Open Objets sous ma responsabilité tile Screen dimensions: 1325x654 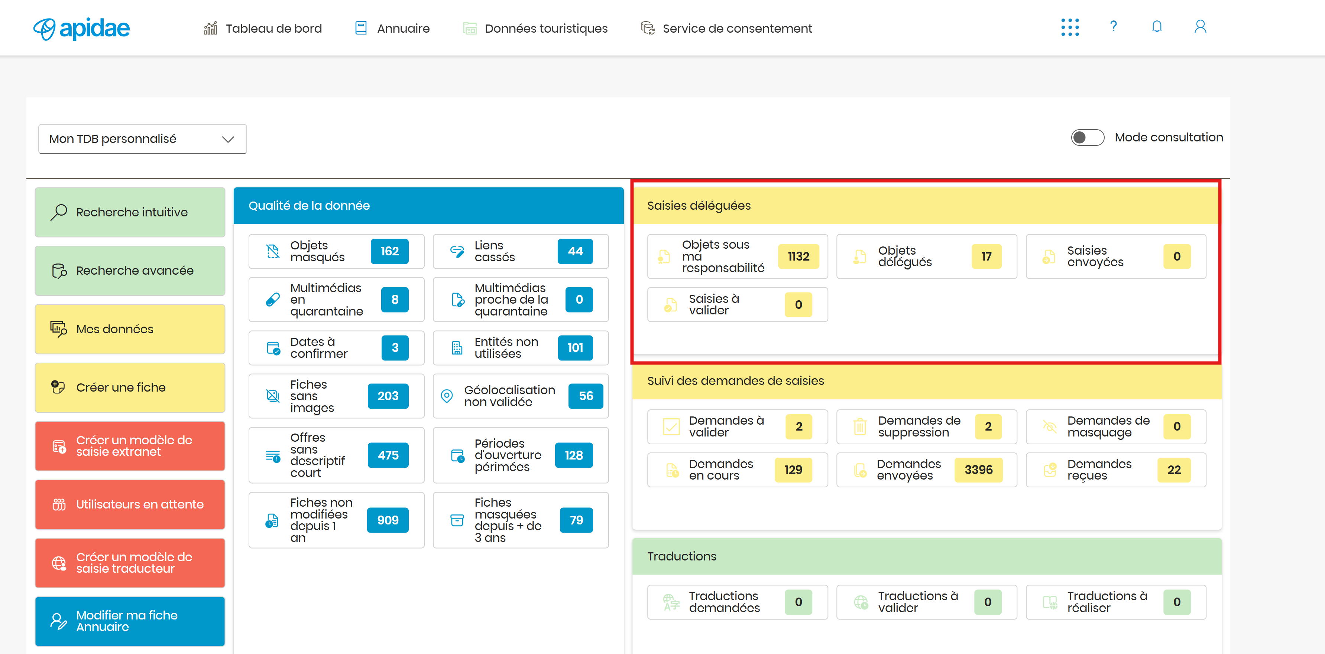[738, 256]
